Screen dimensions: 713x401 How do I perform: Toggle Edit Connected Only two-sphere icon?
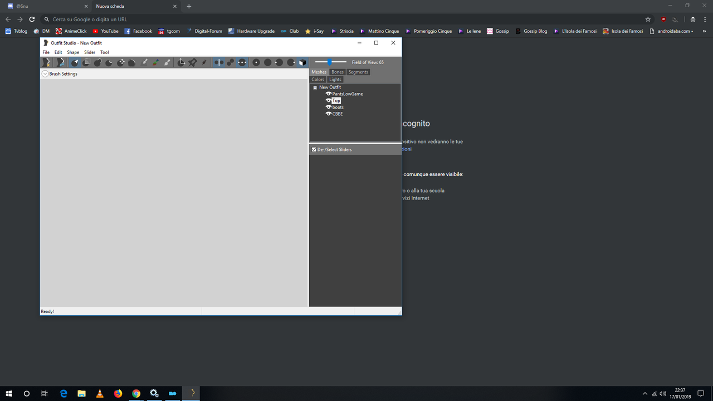click(x=231, y=62)
